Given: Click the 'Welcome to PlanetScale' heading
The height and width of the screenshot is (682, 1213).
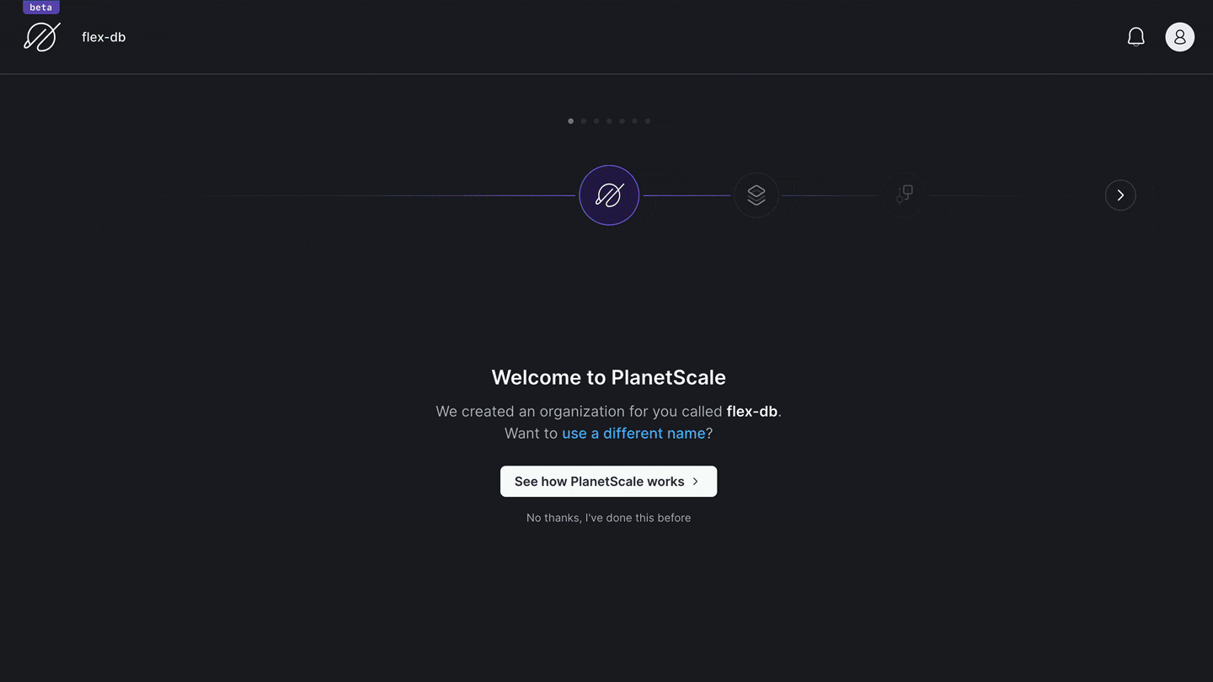Looking at the screenshot, I should point(608,377).
